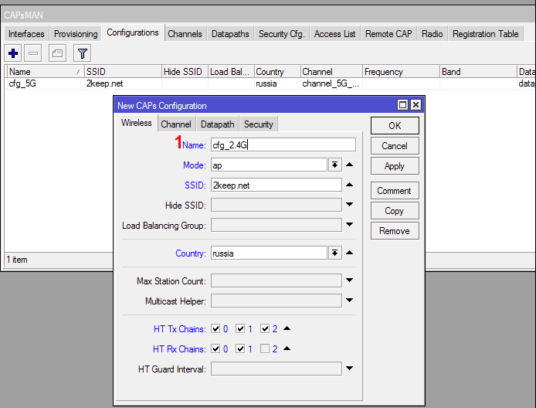Open the Filter funnel icon
This screenshot has height=408, width=536.
[x=81, y=53]
